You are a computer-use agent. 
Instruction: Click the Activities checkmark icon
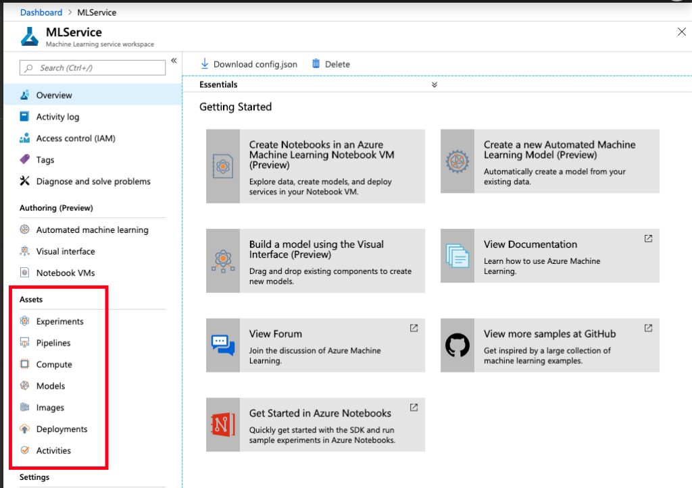click(25, 450)
